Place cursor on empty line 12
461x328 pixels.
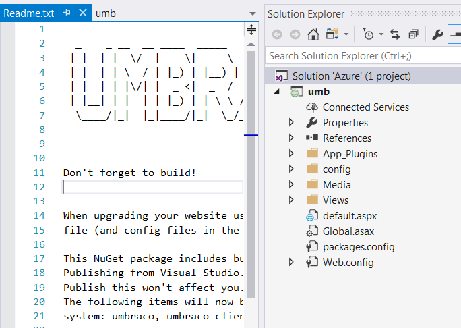[153, 187]
